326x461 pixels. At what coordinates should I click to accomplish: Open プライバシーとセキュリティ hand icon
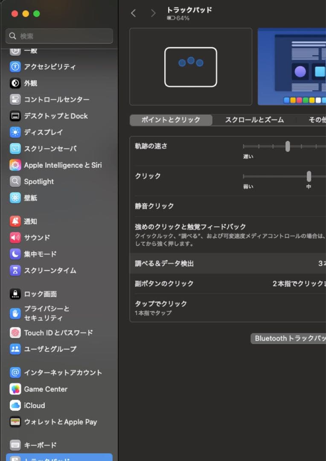pyautogui.click(x=15, y=313)
